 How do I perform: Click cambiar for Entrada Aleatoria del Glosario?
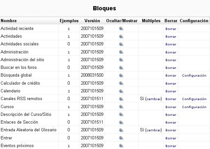[154, 130]
